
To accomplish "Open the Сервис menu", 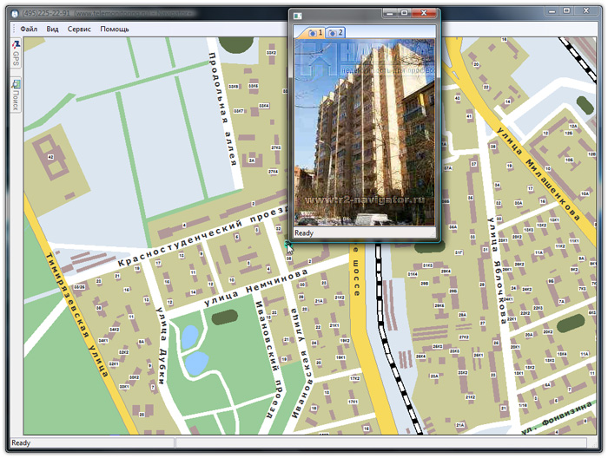I will pos(79,29).
